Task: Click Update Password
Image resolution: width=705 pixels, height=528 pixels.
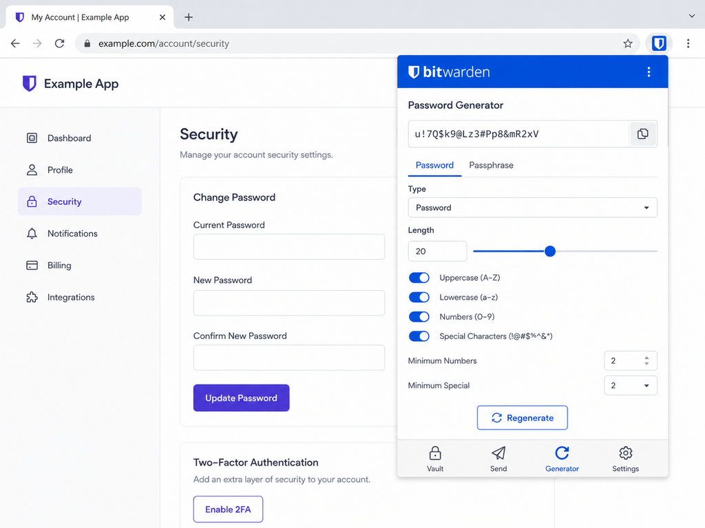Action: 242,398
